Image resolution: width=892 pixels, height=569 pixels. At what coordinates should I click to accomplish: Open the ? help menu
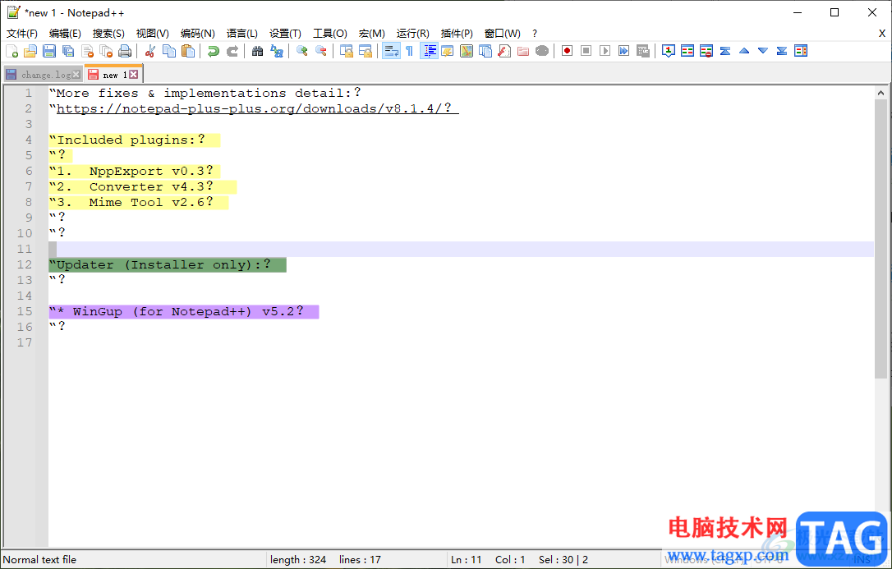click(534, 34)
